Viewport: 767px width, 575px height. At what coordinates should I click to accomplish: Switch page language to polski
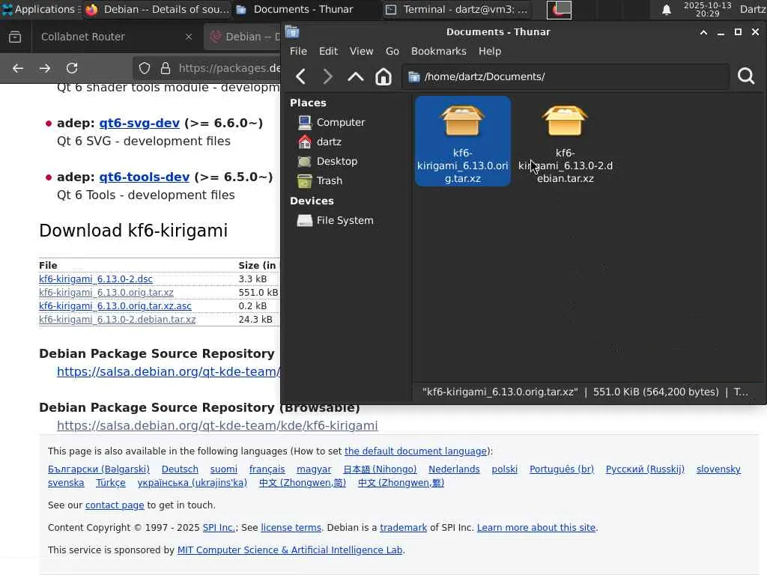[x=504, y=469]
